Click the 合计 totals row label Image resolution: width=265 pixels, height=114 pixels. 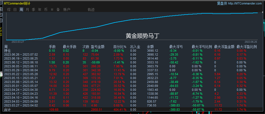(8, 110)
